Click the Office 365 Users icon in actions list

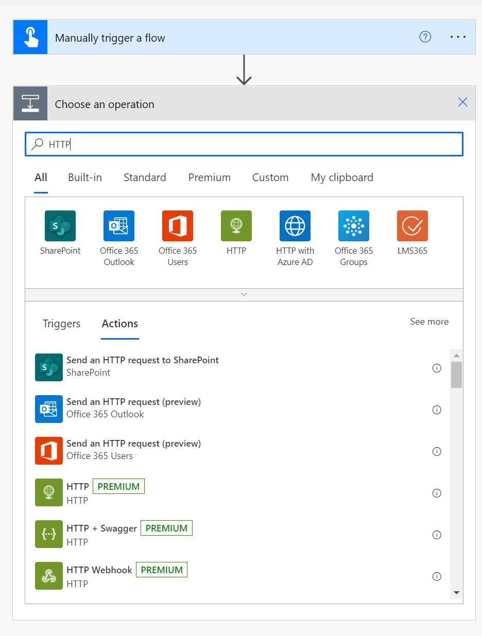point(49,451)
